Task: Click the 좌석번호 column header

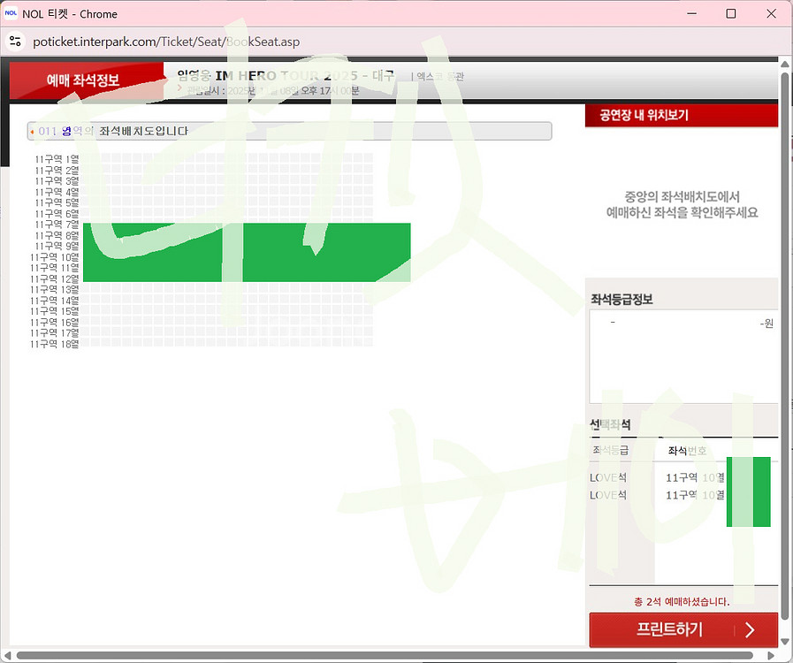Action: (x=687, y=450)
